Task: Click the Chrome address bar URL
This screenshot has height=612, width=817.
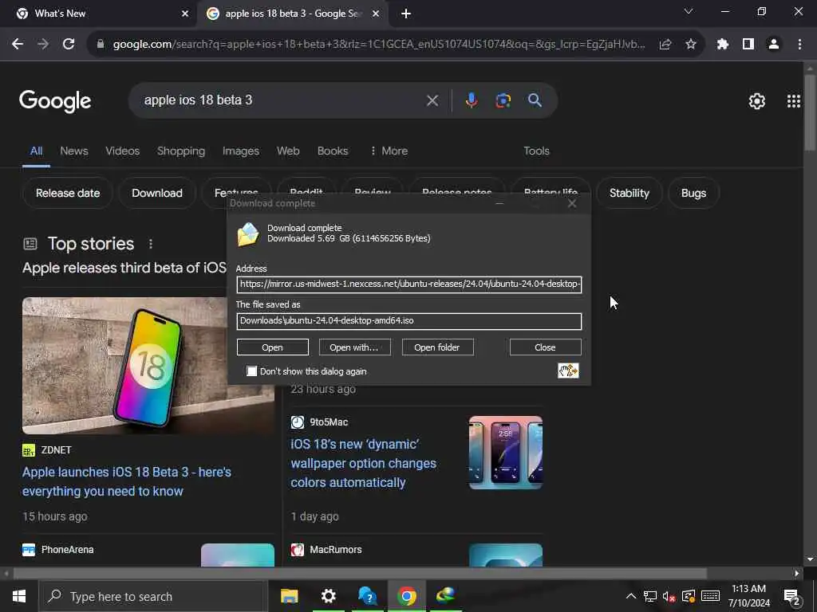Action: (x=379, y=45)
